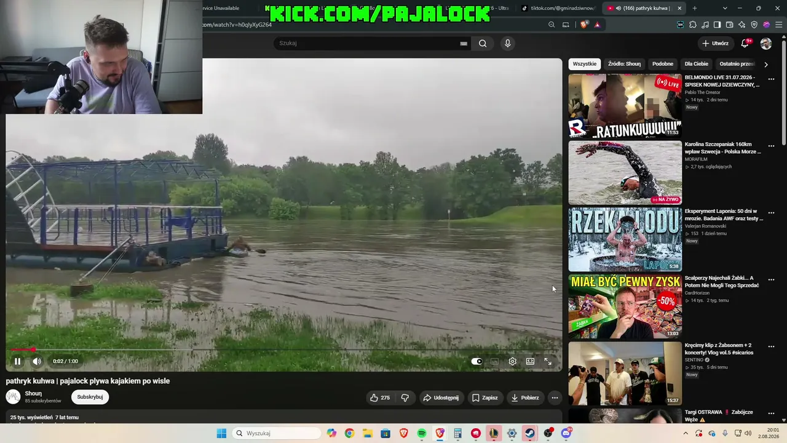This screenshot has width=787, height=443.
Task: Open Brave Shields lion icon
Action: point(583,25)
